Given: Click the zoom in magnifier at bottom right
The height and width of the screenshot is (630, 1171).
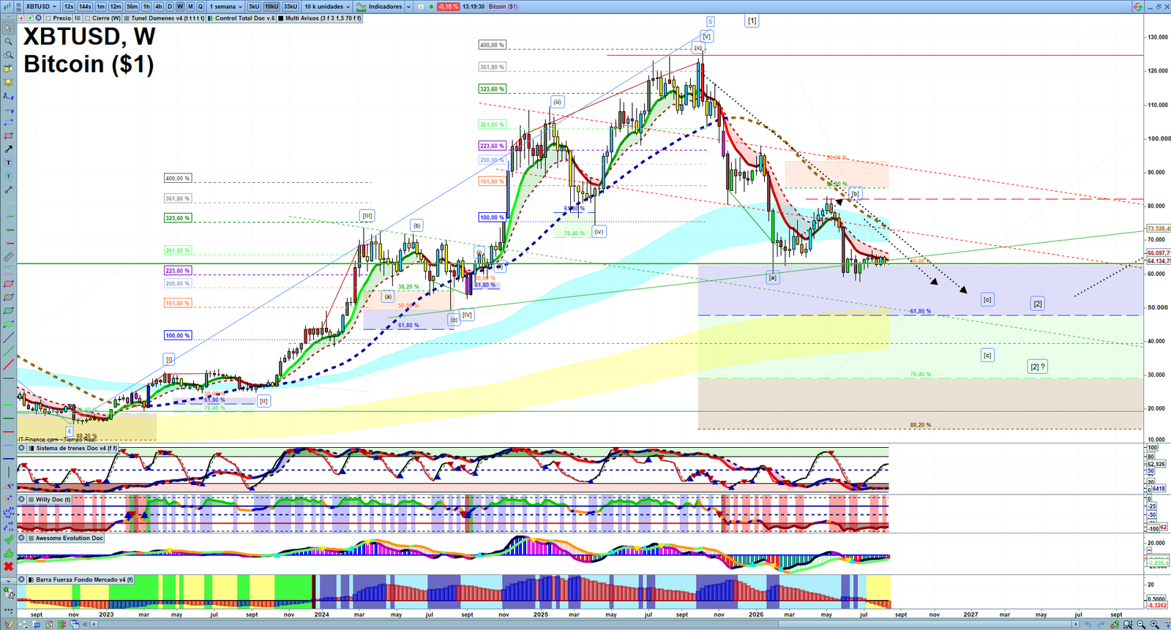Looking at the screenshot, I should pyautogui.click(x=1154, y=624).
